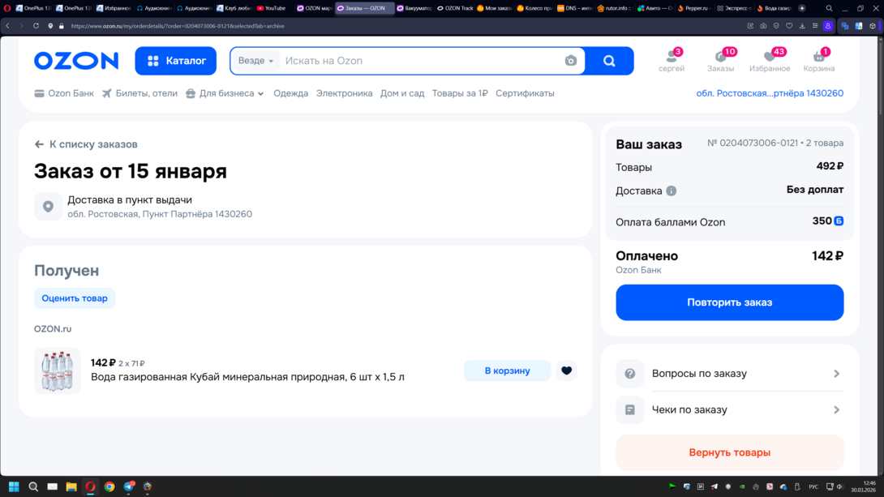Toggle favorite heart for Кубай water
884x497 pixels.
[x=566, y=371]
